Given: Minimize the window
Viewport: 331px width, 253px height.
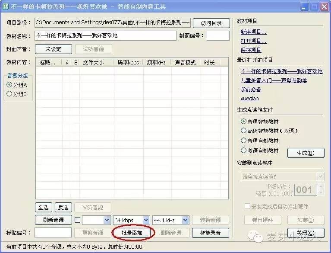Looking at the screenshot, I should (304, 7).
